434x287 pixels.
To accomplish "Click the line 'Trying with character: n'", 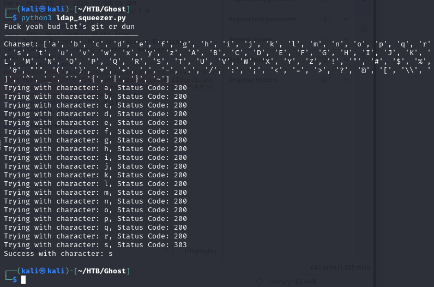I will click(x=95, y=201).
